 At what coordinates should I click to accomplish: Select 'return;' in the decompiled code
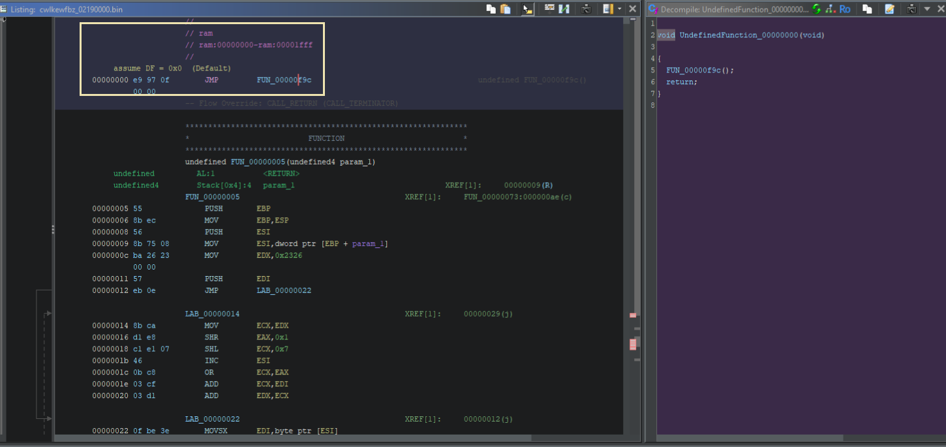682,82
